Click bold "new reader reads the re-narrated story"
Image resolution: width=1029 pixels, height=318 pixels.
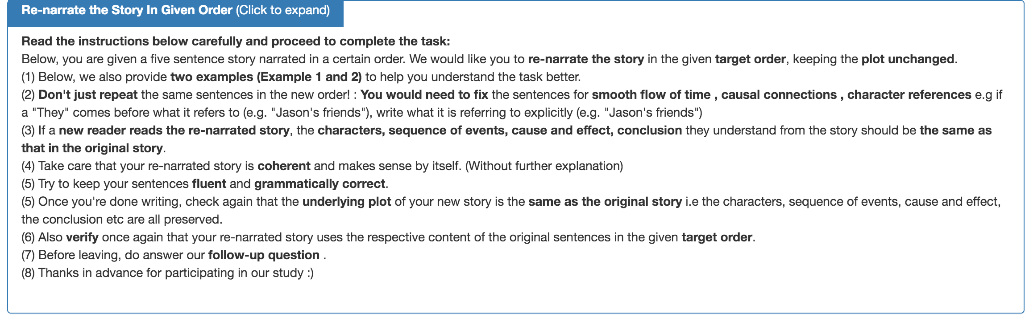(x=174, y=130)
